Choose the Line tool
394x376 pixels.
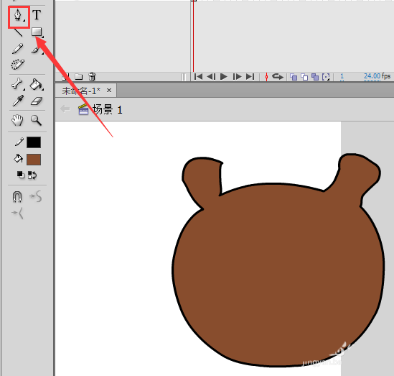(x=18, y=32)
